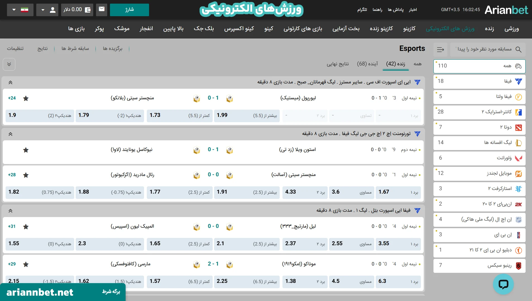
Task: Open the language flag dropdown
Action: pyautogui.click(x=20, y=10)
